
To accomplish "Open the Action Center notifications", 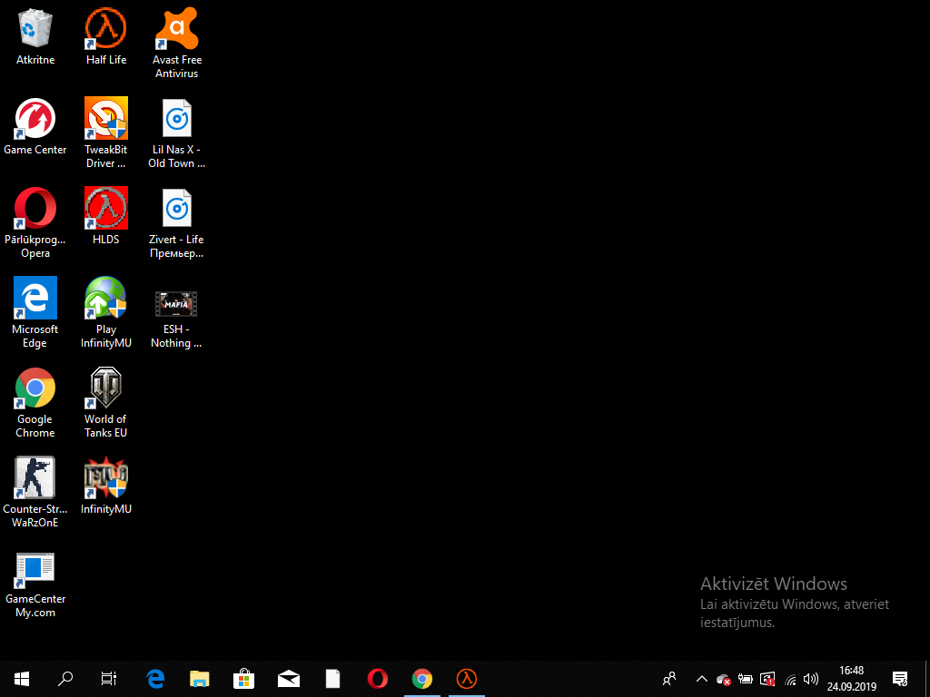I will pos(900,679).
